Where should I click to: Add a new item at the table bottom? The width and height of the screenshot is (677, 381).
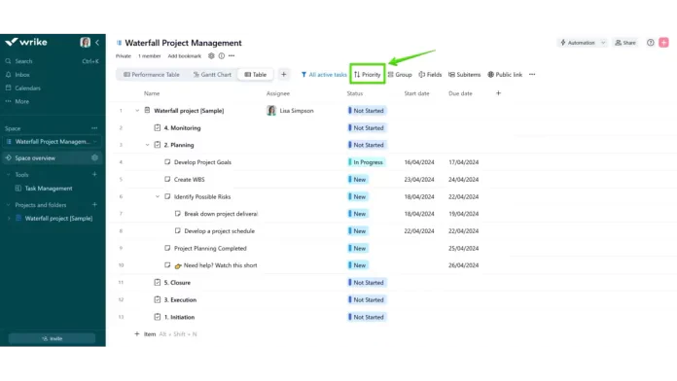pos(145,334)
